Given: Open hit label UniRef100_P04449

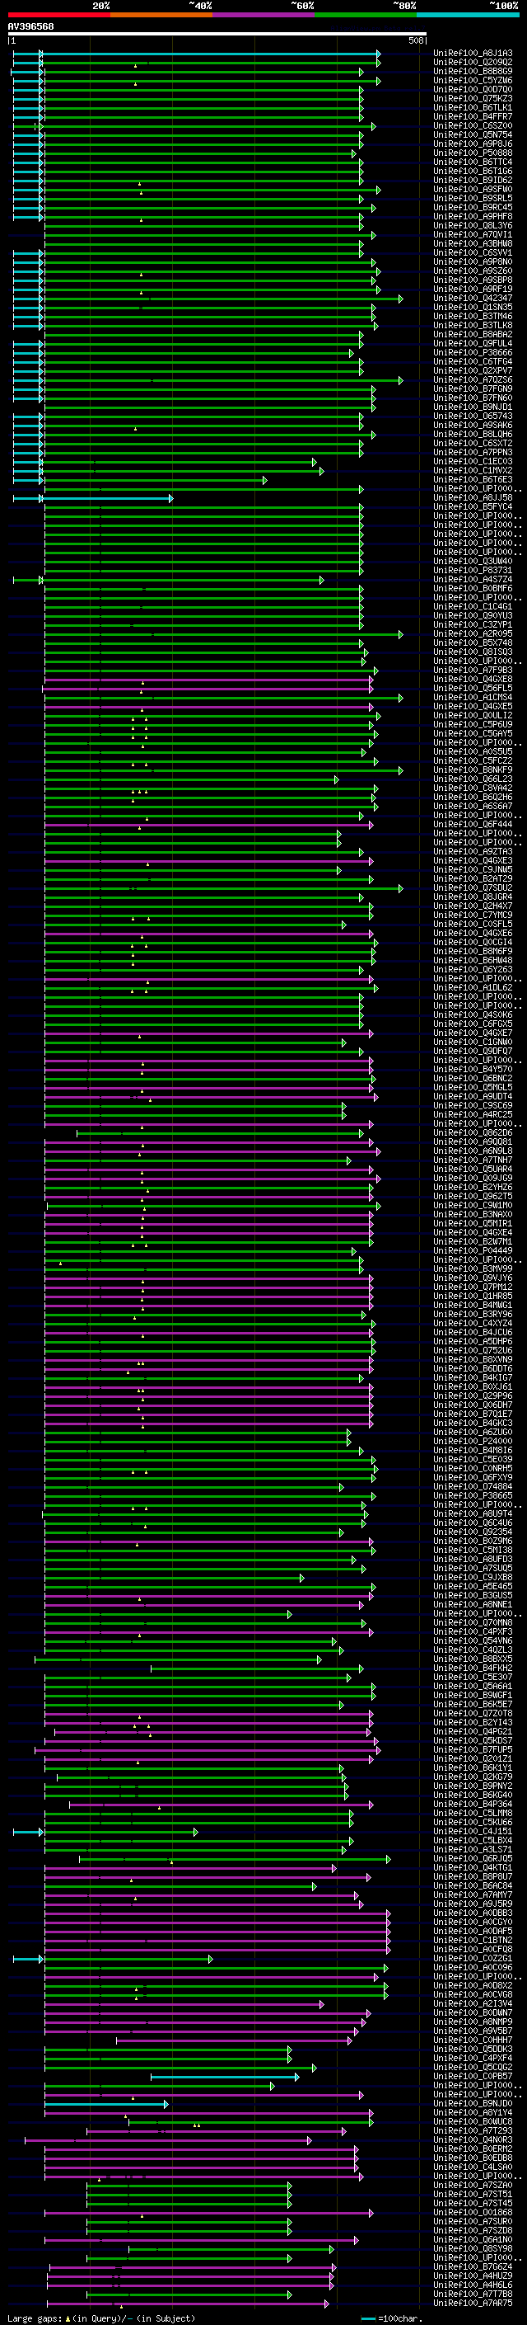Looking at the screenshot, I should (x=473, y=1250).
